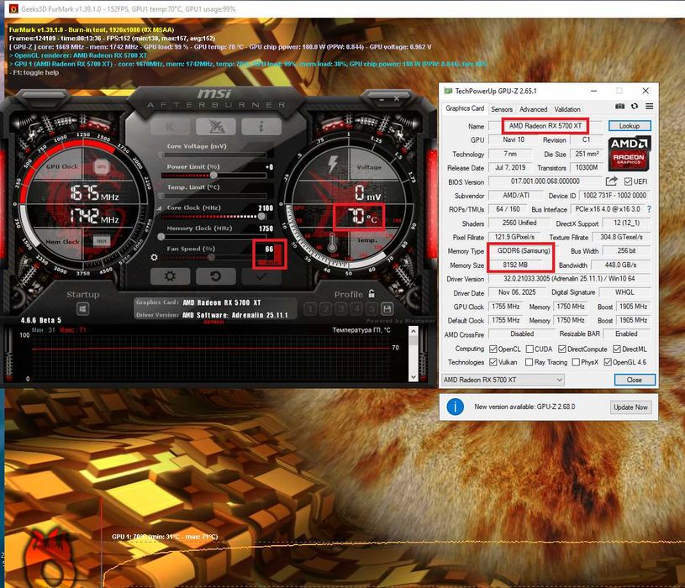Toggle the DirectCompute checkbox
The height and width of the screenshot is (588, 685).
pyautogui.click(x=562, y=349)
